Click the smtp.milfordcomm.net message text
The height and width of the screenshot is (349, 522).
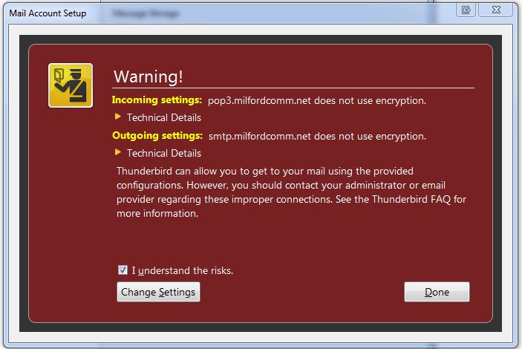point(317,136)
